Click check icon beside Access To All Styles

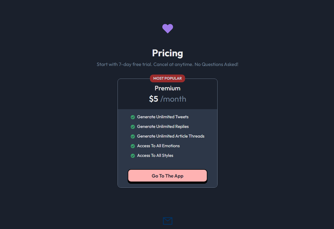point(133,156)
